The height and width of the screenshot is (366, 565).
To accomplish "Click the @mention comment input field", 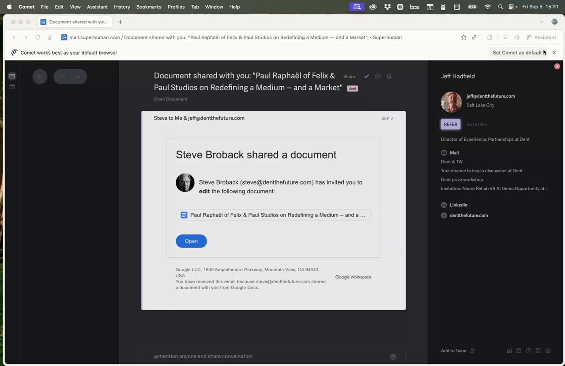I will [x=273, y=356].
